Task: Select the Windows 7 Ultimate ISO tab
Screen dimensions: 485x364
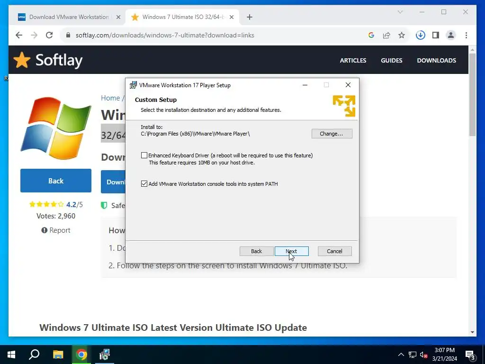Action: pyautogui.click(x=183, y=17)
